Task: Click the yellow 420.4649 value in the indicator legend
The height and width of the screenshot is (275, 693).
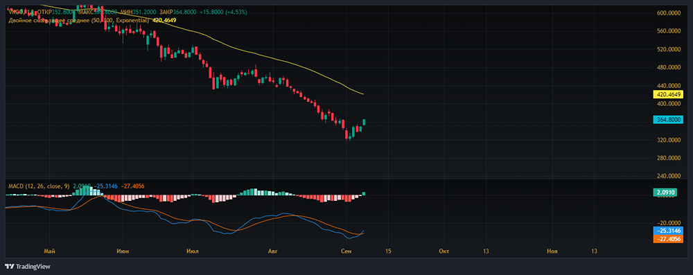Action: (x=164, y=20)
